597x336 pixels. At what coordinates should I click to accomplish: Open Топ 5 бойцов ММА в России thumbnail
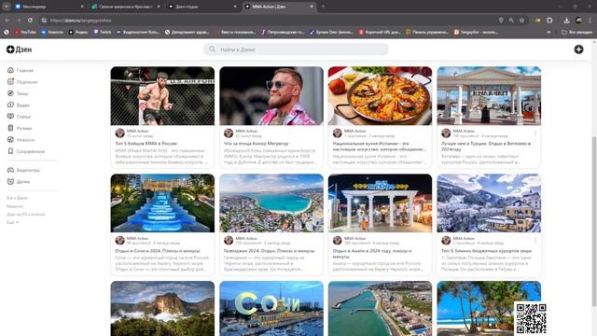pos(162,95)
